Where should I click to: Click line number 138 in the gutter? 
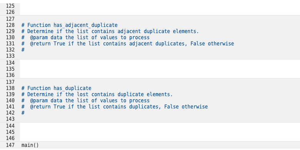pyautogui.click(x=10, y=88)
